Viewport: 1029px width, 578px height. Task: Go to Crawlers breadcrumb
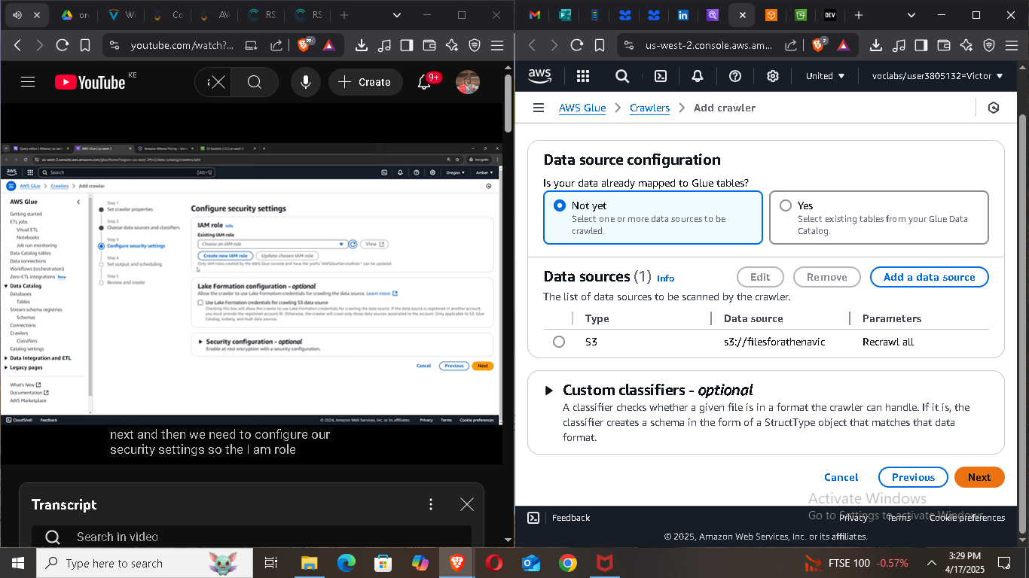(649, 108)
